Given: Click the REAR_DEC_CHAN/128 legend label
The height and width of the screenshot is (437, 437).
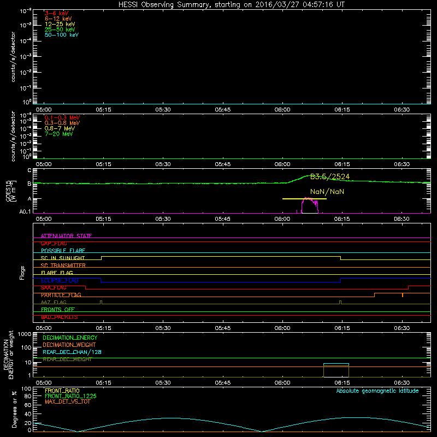Looking at the screenshot, I should pyautogui.click(x=72, y=352).
